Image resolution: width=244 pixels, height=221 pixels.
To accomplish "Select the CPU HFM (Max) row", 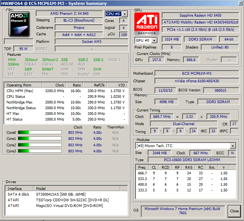I will pos(66,91).
